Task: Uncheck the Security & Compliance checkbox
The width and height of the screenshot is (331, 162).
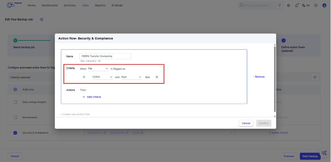Action: (16, 133)
